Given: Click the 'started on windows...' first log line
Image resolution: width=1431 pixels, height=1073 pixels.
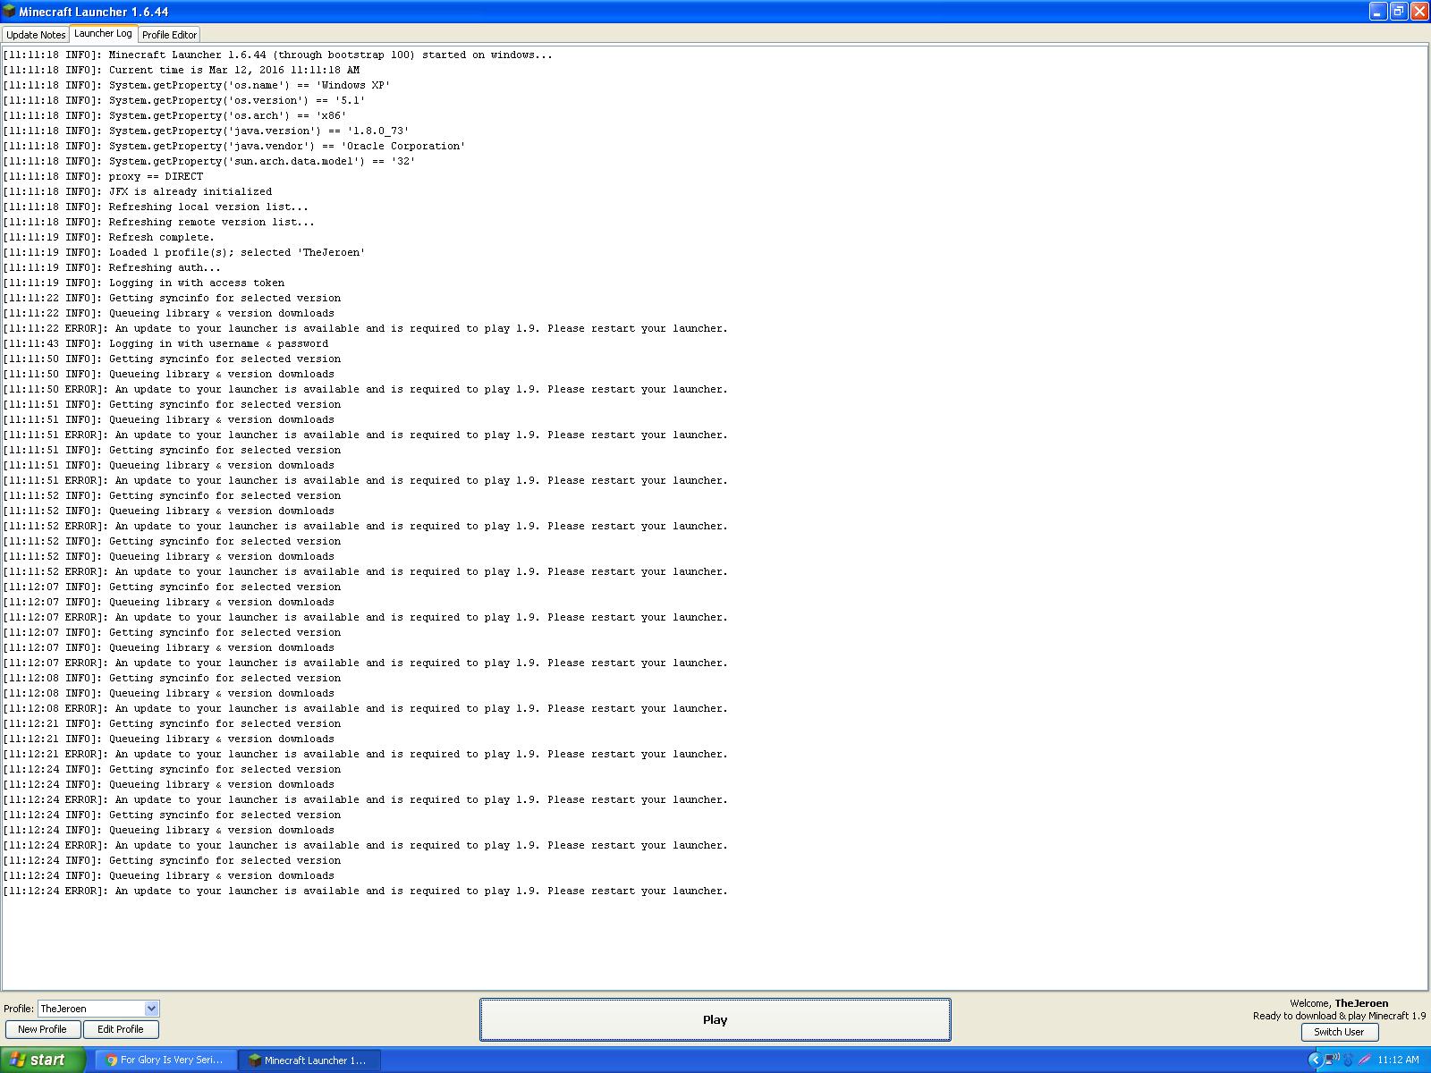Looking at the screenshot, I should 278,55.
